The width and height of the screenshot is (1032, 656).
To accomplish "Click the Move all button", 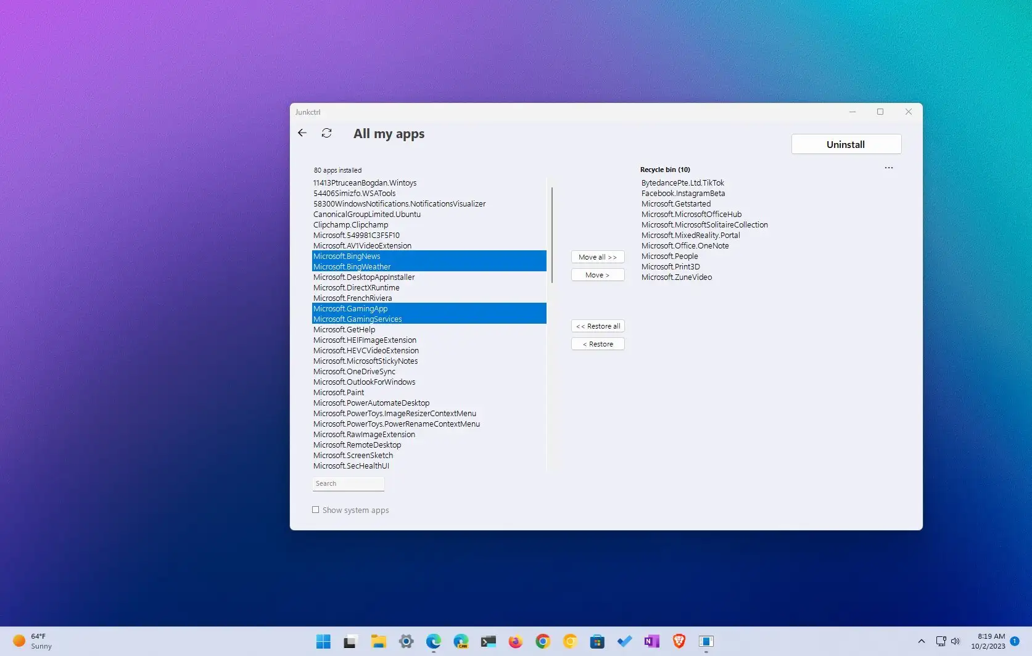I will point(597,256).
